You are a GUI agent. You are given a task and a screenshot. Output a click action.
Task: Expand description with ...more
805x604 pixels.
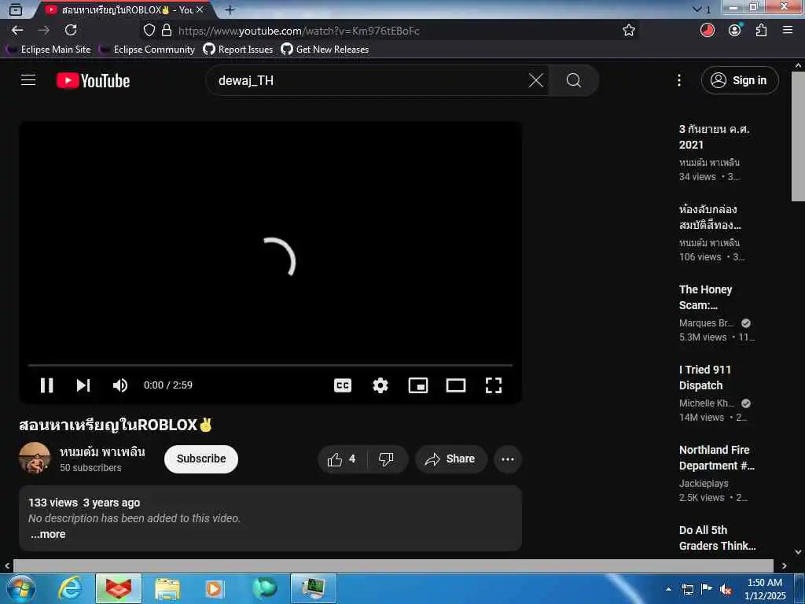tap(48, 534)
